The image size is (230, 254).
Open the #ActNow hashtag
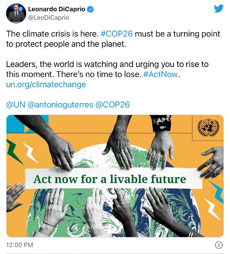pos(161,74)
